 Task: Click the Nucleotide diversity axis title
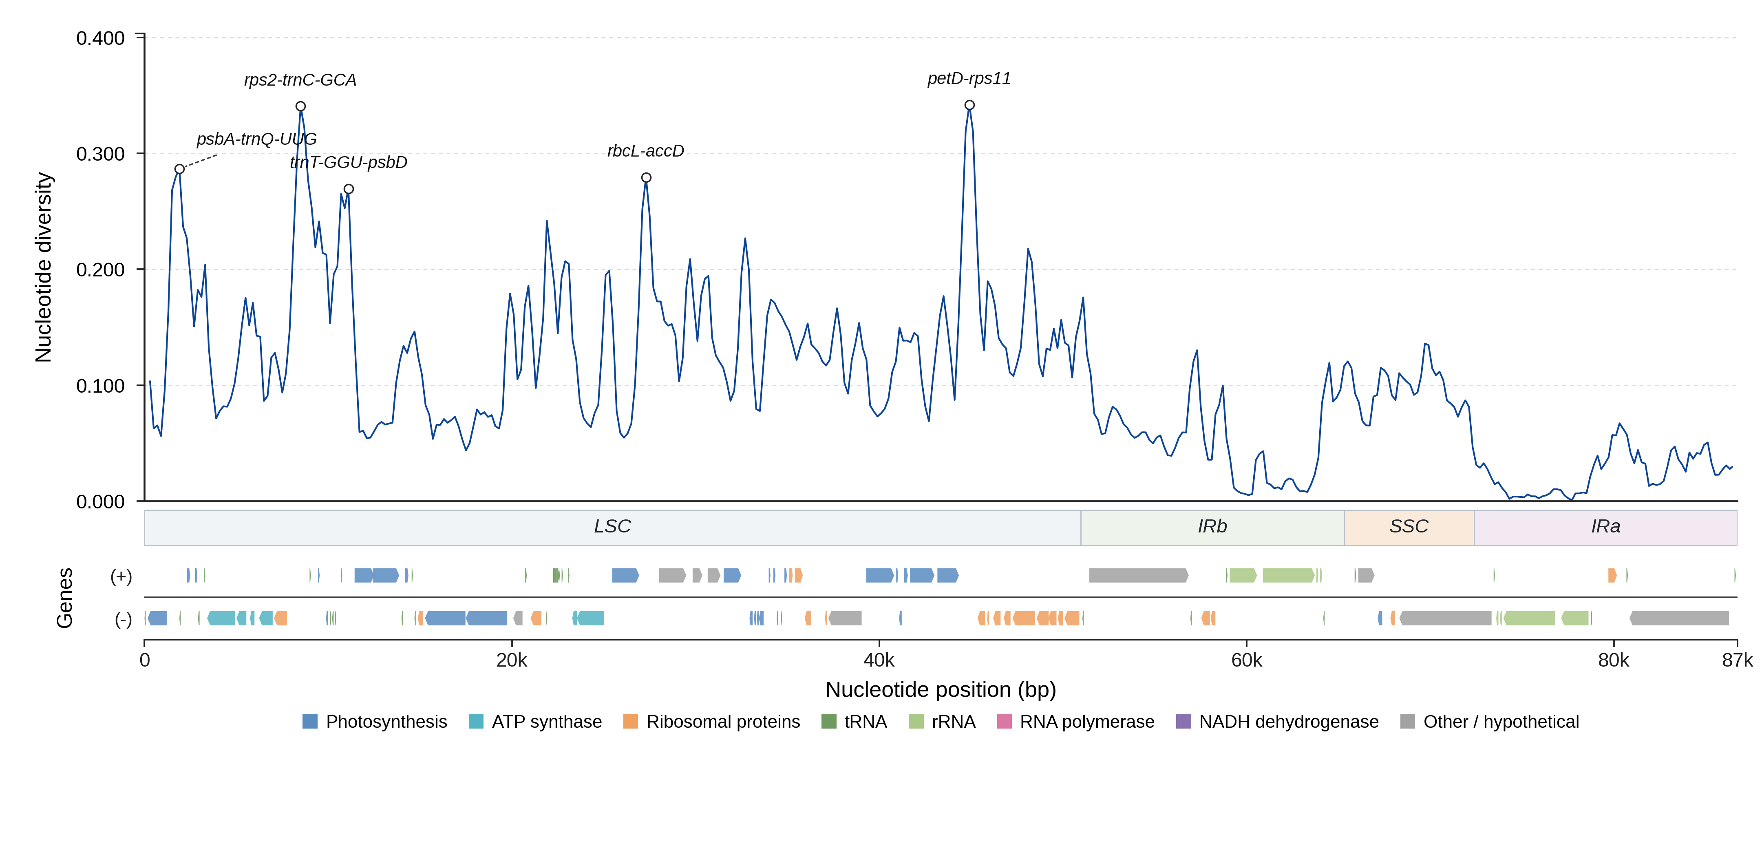click(43, 267)
